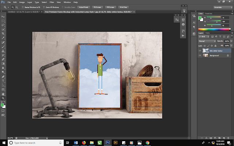
Task: Enable Resize Windows to Fit checkbox
Action: pos(23,7)
